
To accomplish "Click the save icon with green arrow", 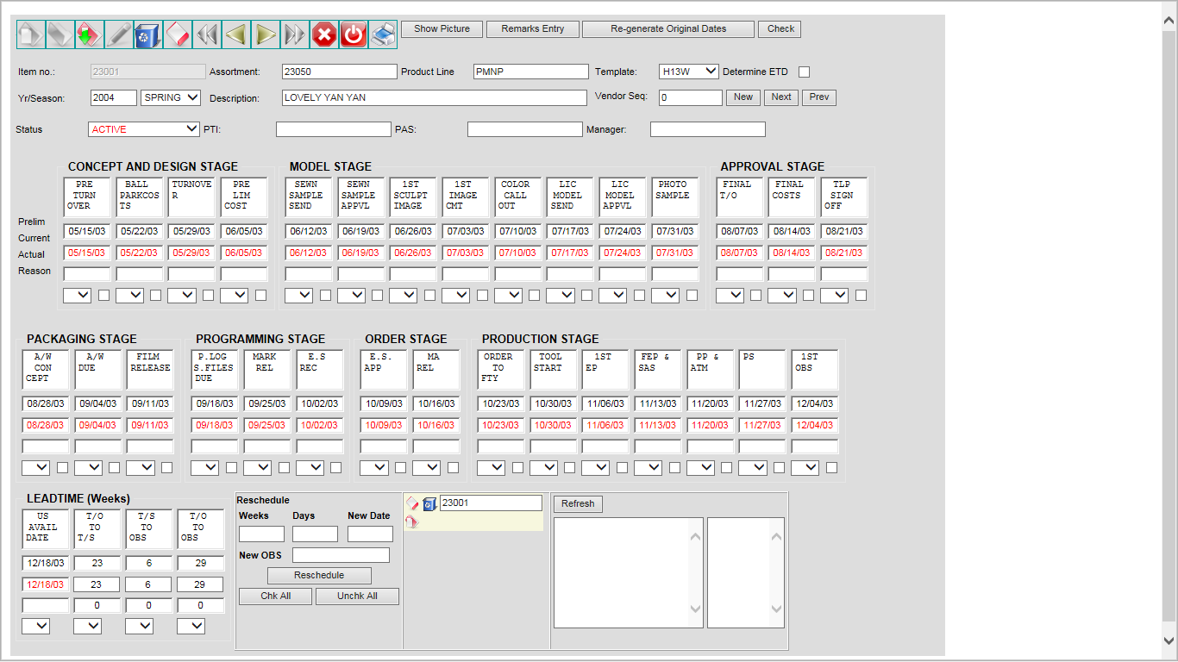I will pyautogui.click(x=90, y=34).
